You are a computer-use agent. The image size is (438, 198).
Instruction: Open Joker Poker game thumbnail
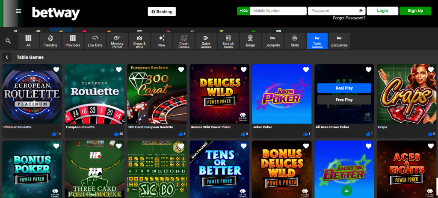tap(282, 94)
